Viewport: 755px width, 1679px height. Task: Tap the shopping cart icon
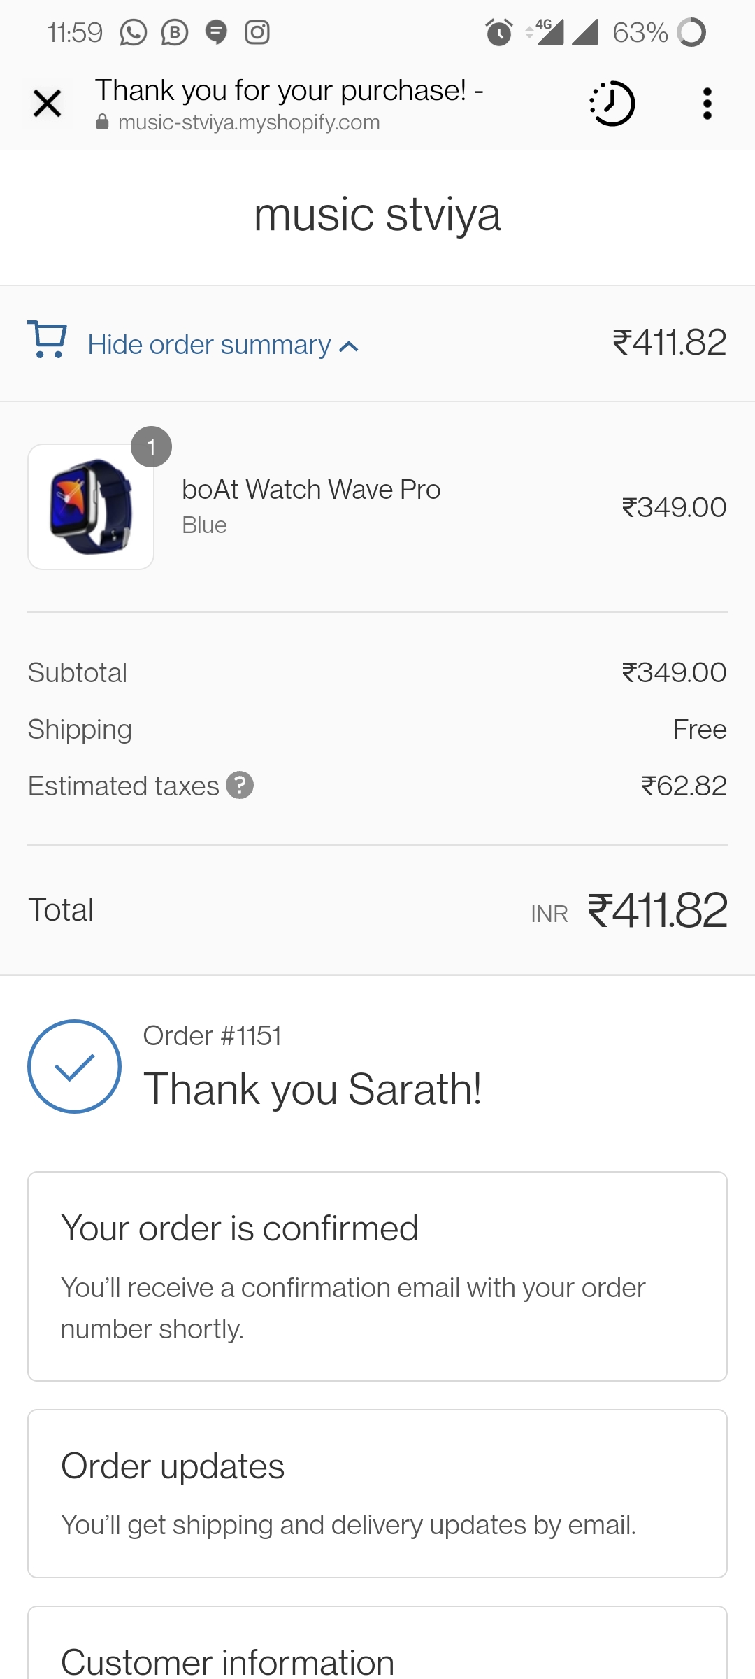click(x=47, y=340)
